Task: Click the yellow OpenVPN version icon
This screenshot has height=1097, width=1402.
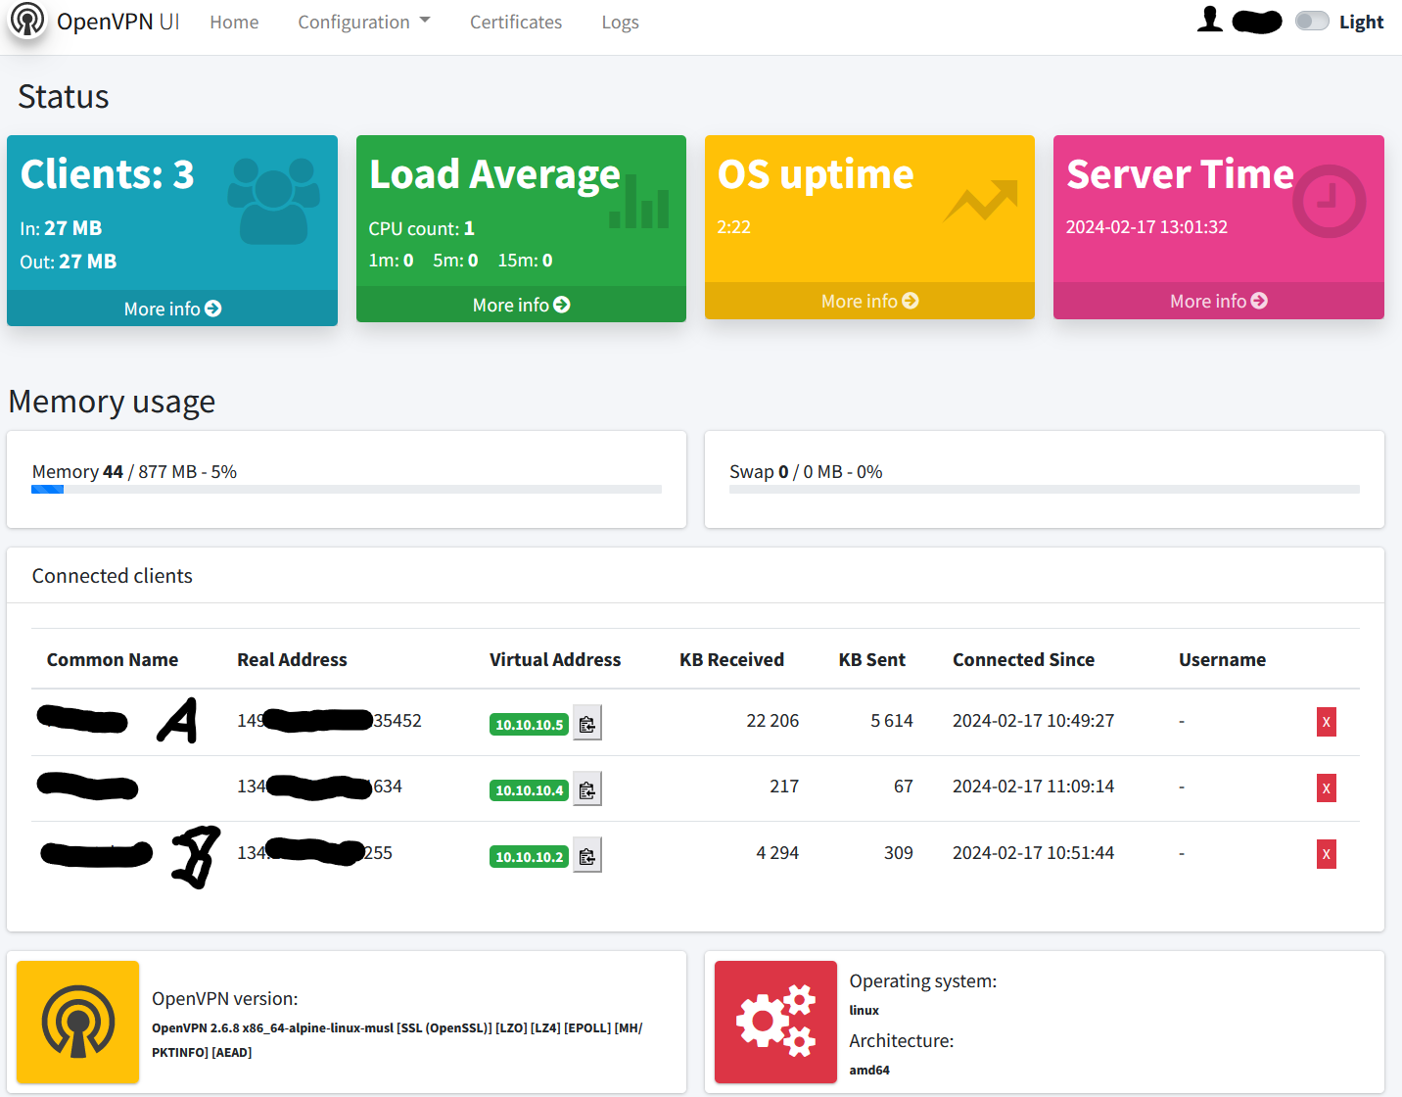Action: tap(78, 1022)
